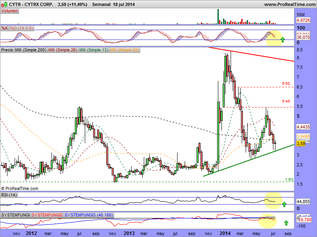Click the 6'50 resistance level label
Screen dimensions: 317x237
(x=286, y=83)
